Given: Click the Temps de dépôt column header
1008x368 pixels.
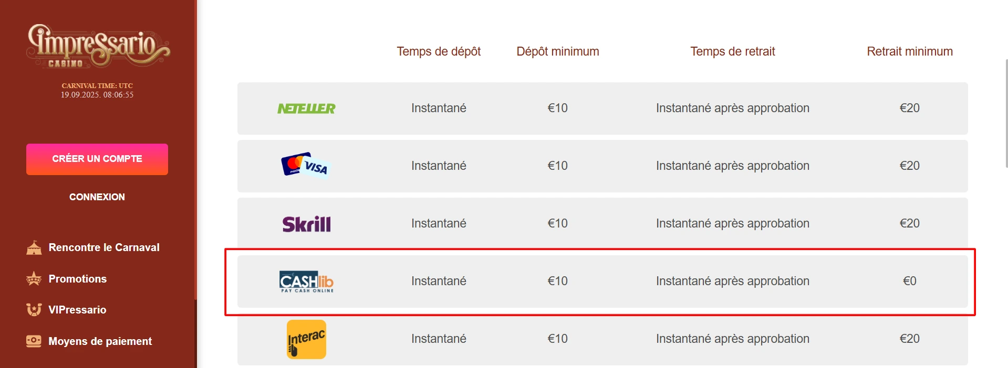Looking at the screenshot, I should 439,51.
